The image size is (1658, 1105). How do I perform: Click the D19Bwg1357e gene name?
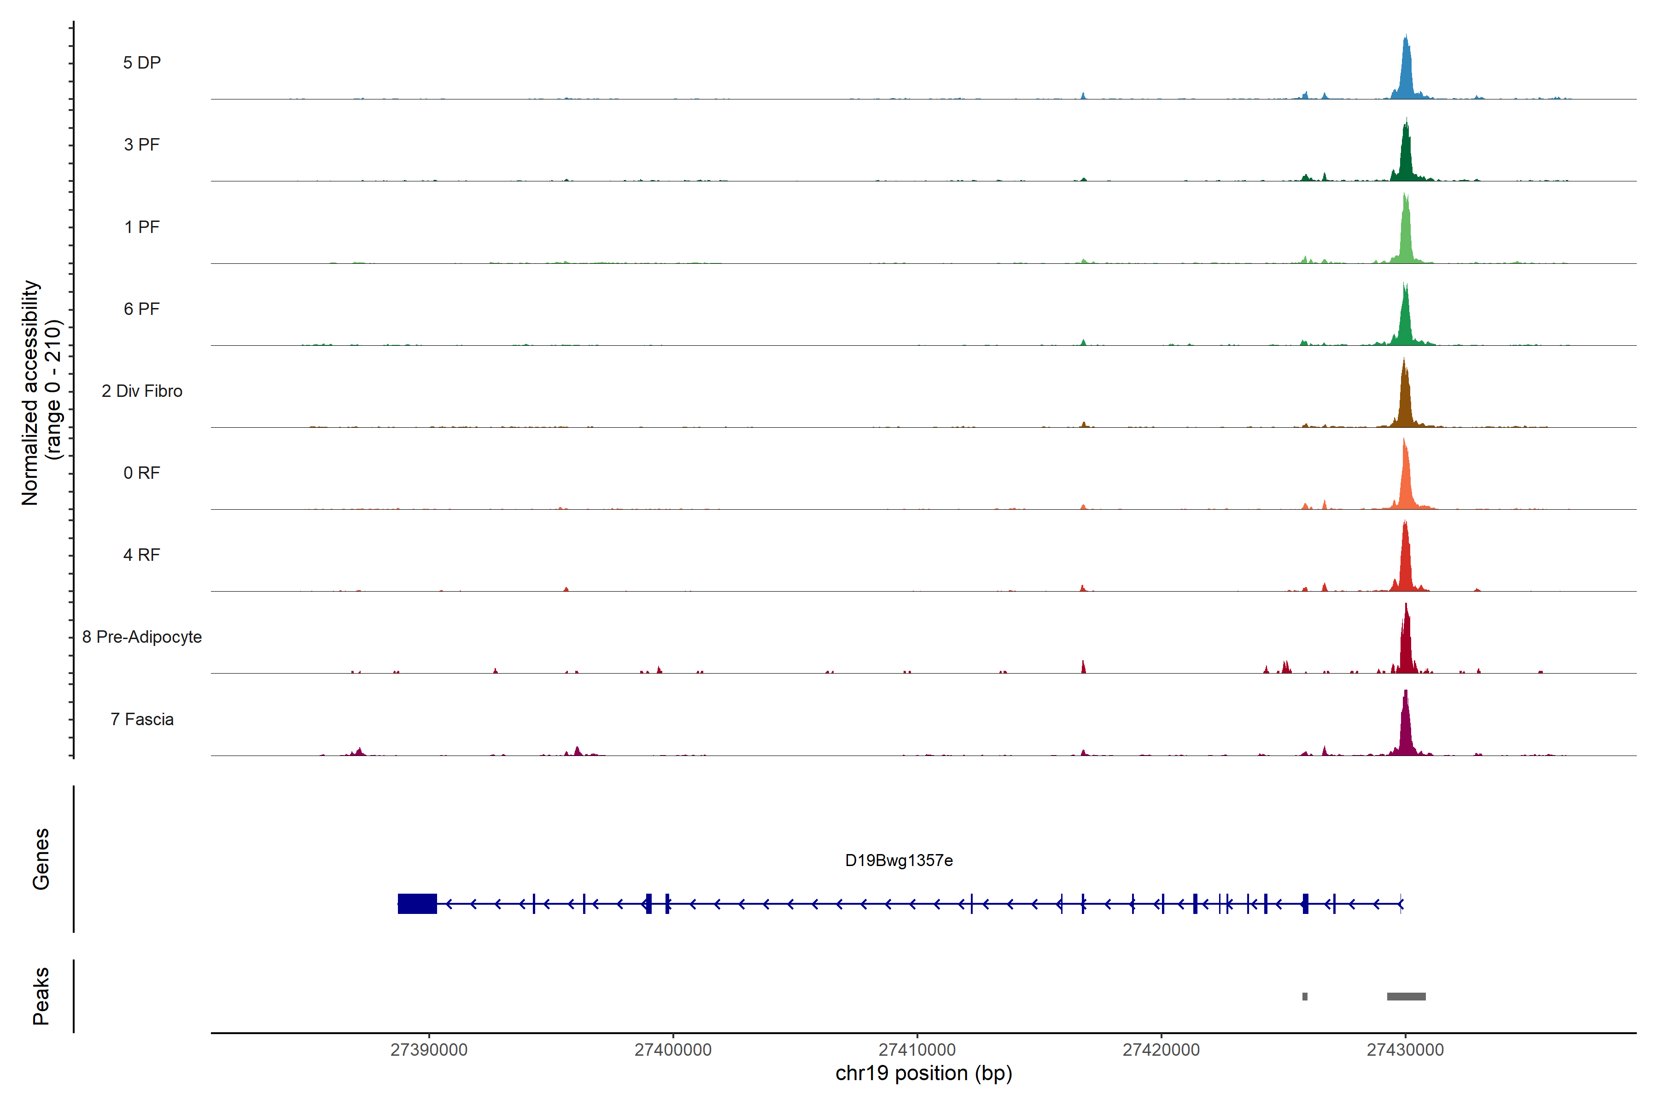pyautogui.click(x=899, y=861)
